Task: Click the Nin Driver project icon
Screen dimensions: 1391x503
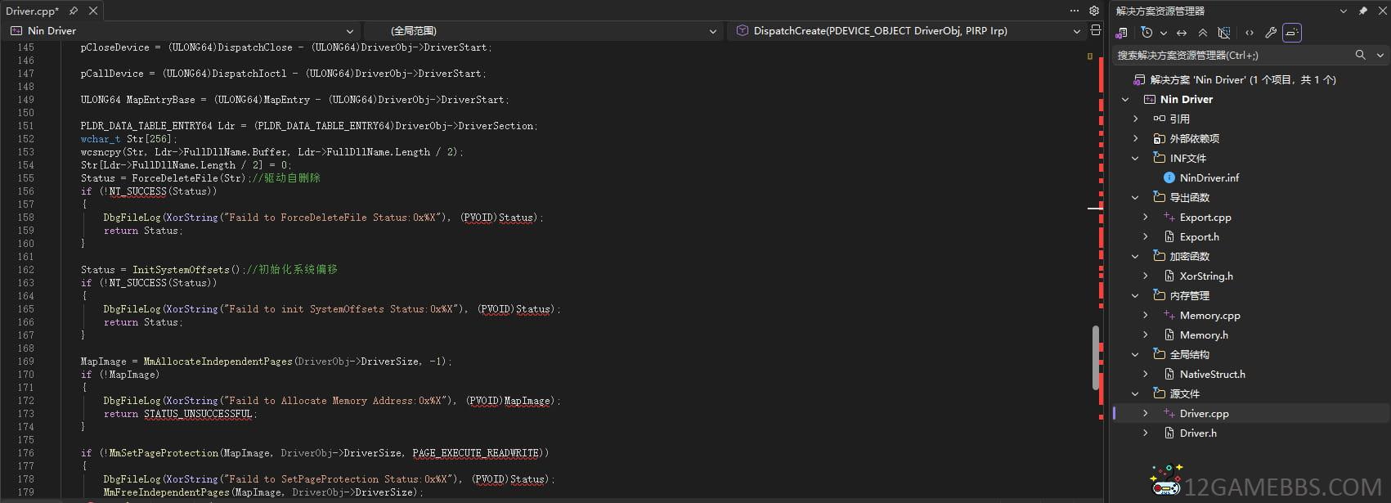Action: tap(1150, 99)
